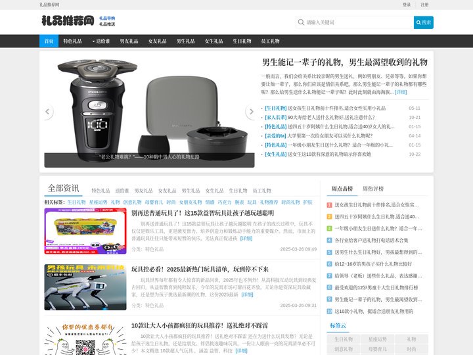Image resolution: width=473 pixels, height=355 pixels.
Task: Go to previous carousel slide arrow
Action: (48, 112)
